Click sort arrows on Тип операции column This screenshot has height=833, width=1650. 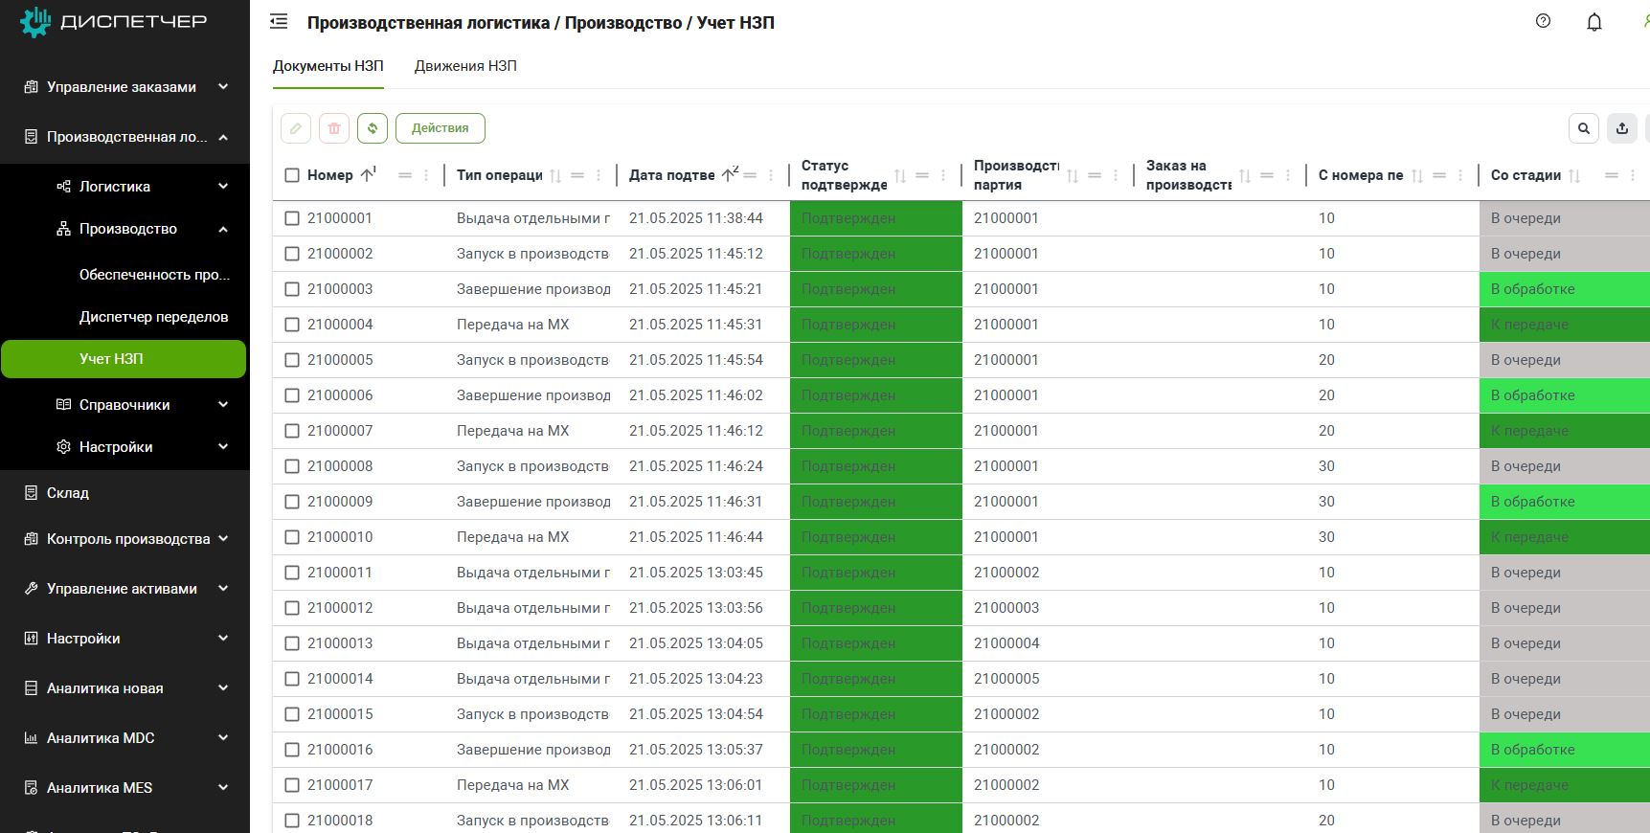click(555, 175)
